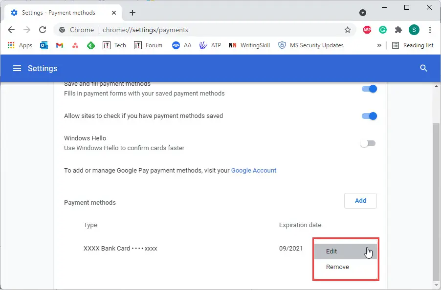
Task: Open the profile avatar labeled S
Action: [414, 30]
